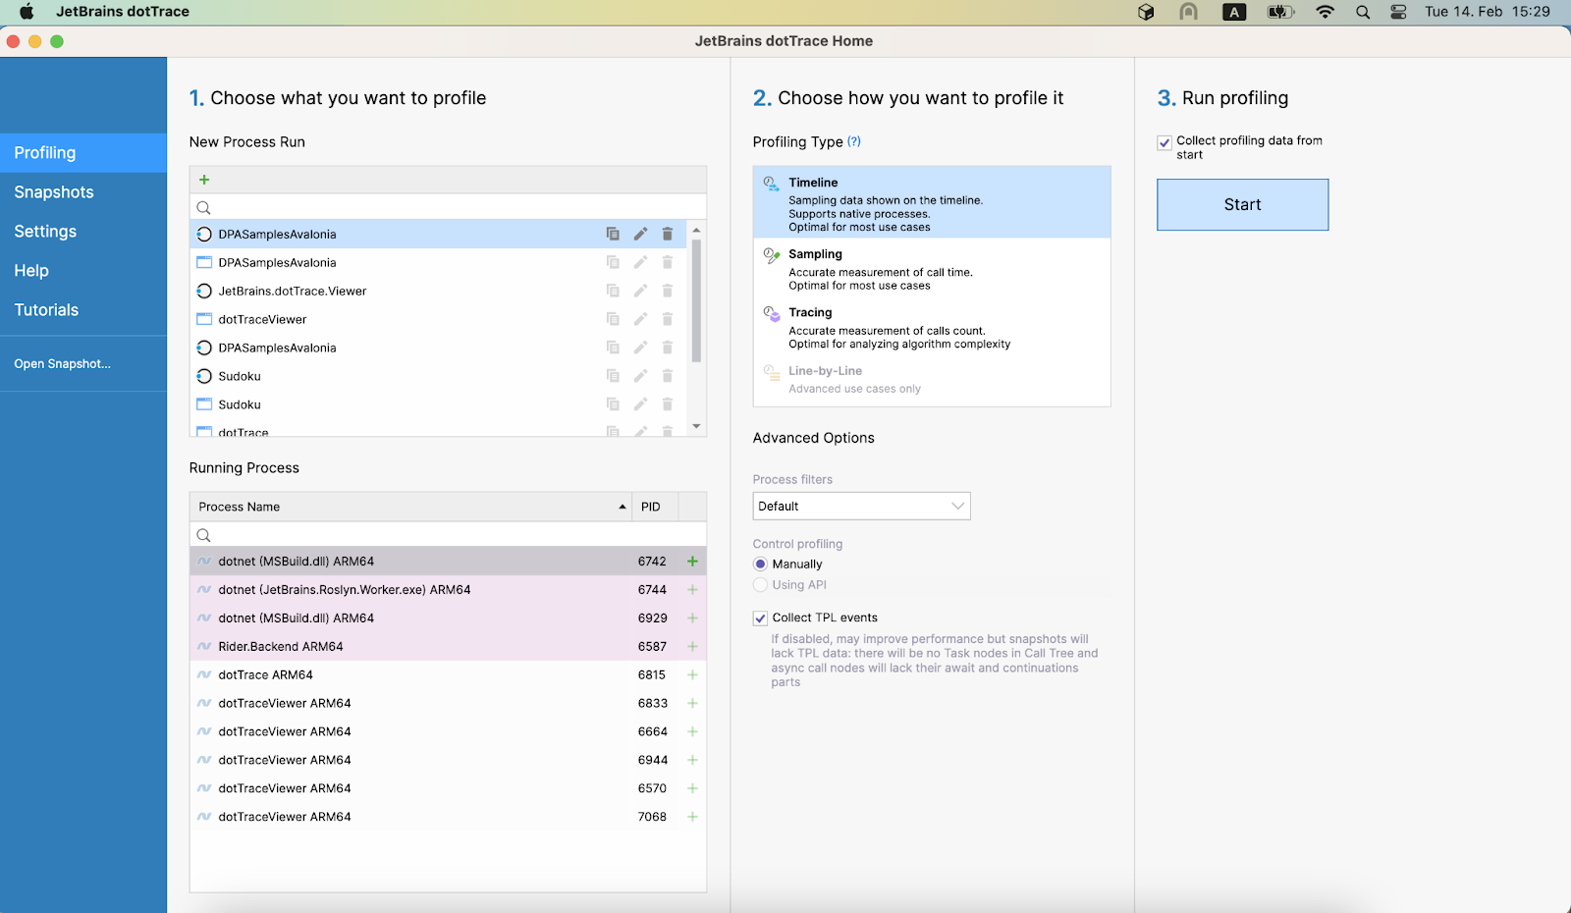Open the Tutorials sidebar tab
Viewport: 1571px width, 913px height.
[x=46, y=310]
